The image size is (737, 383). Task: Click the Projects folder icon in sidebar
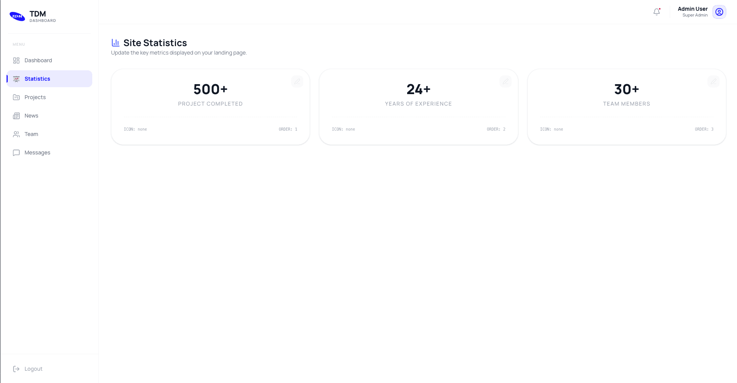(x=16, y=97)
